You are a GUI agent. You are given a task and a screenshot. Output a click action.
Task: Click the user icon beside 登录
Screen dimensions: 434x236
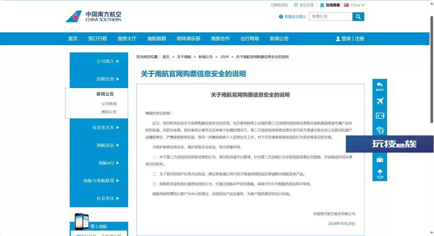(x=338, y=39)
